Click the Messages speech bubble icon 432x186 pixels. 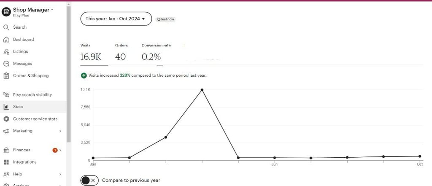coord(6,64)
